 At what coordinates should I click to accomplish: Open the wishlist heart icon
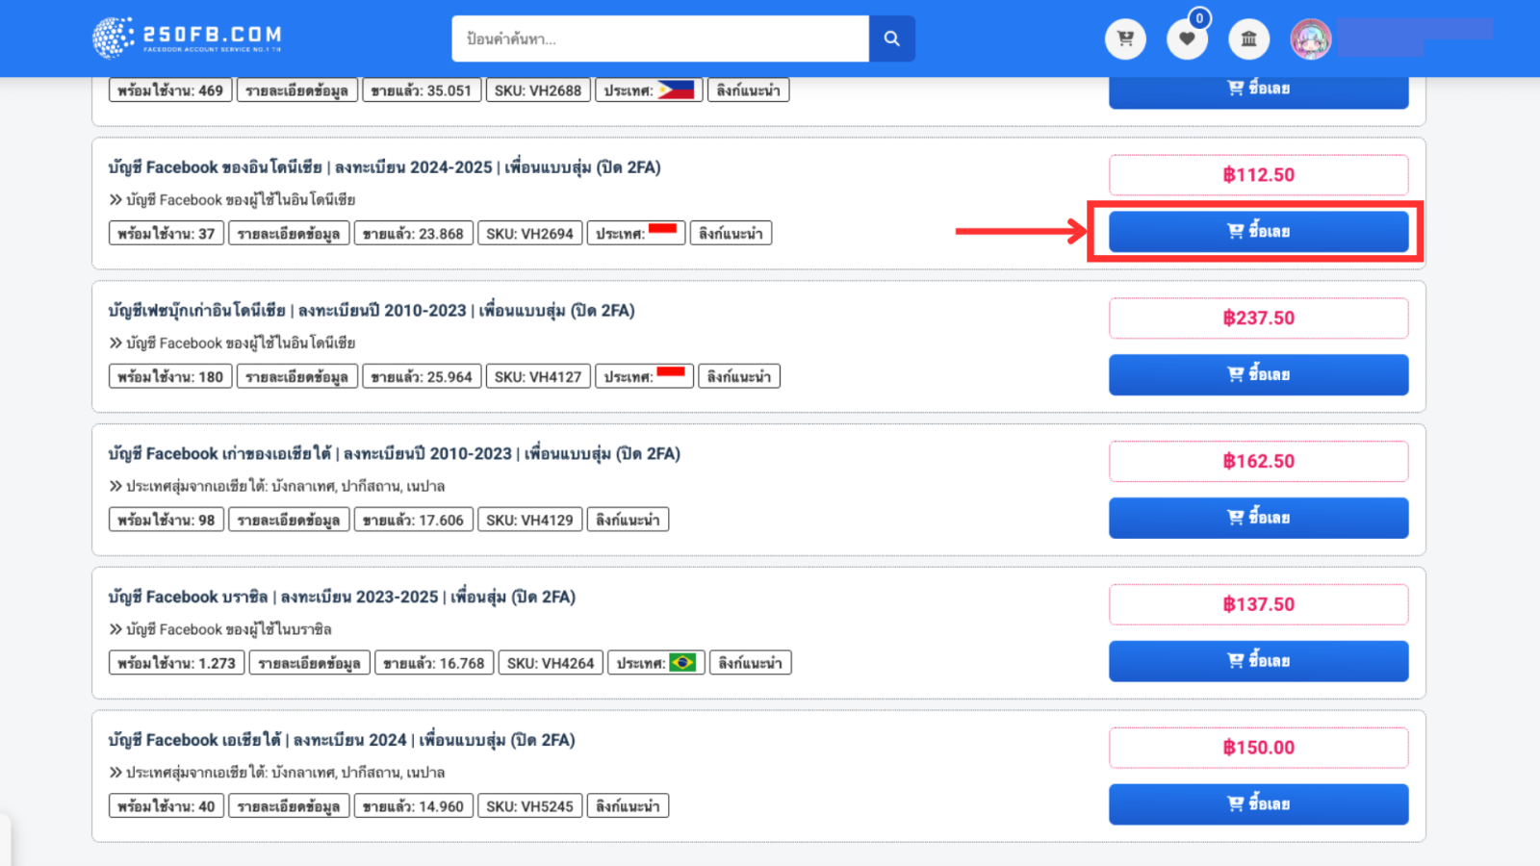1187,39
